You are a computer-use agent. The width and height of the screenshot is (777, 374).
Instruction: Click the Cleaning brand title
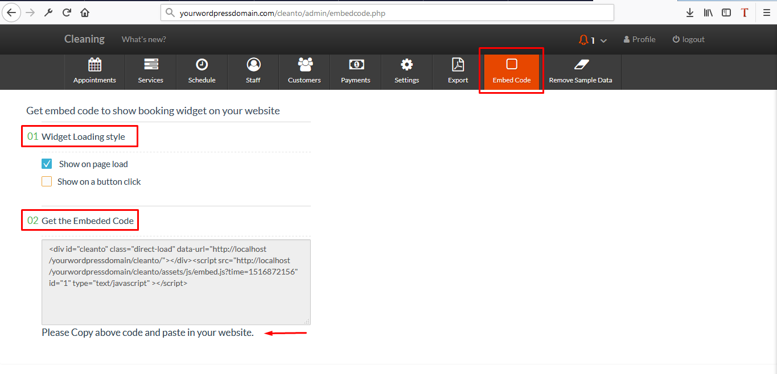click(x=84, y=39)
